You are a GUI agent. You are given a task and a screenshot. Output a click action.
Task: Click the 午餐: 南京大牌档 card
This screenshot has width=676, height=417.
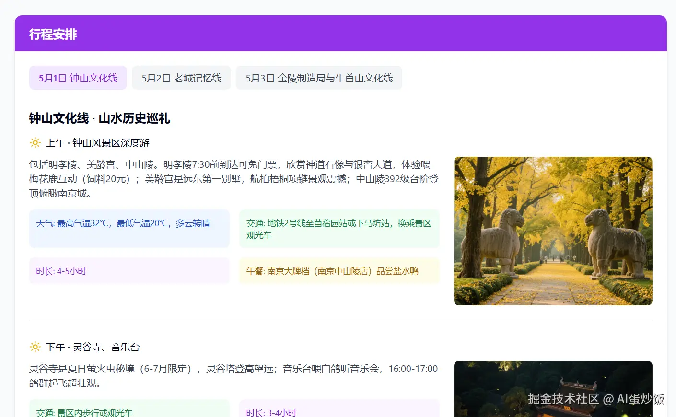(339, 271)
